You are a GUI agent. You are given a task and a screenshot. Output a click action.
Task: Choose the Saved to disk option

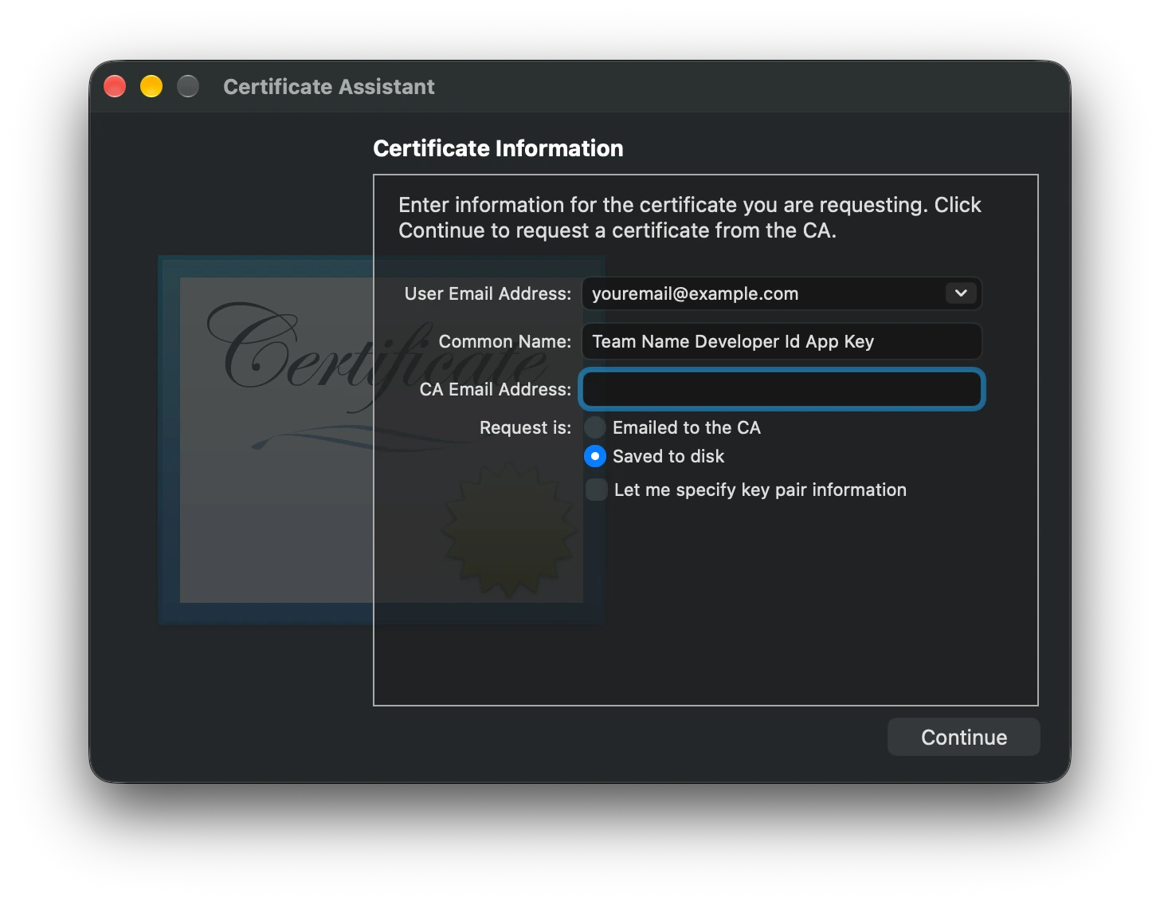pyautogui.click(x=595, y=456)
